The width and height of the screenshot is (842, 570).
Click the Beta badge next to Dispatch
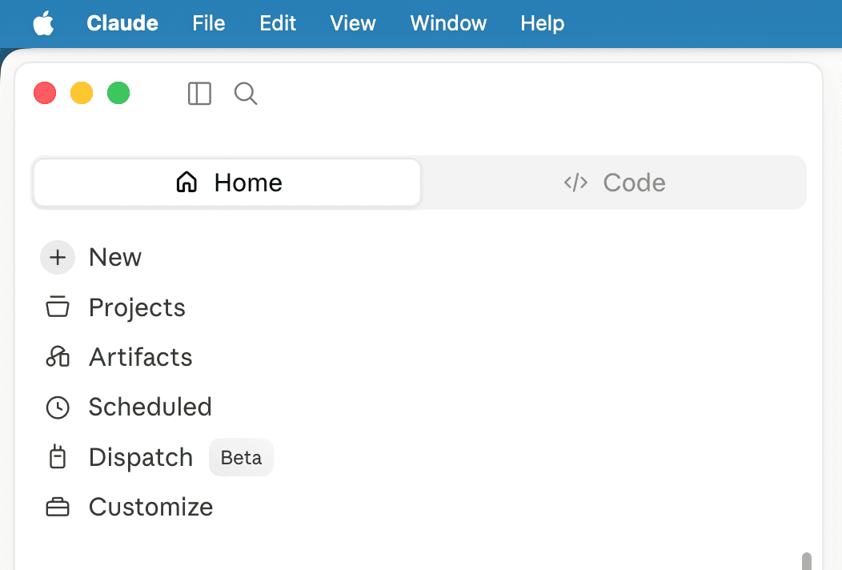(241, 458)
